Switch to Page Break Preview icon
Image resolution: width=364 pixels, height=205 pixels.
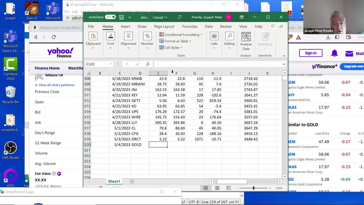pyautogui.click(x=229, y=188)
